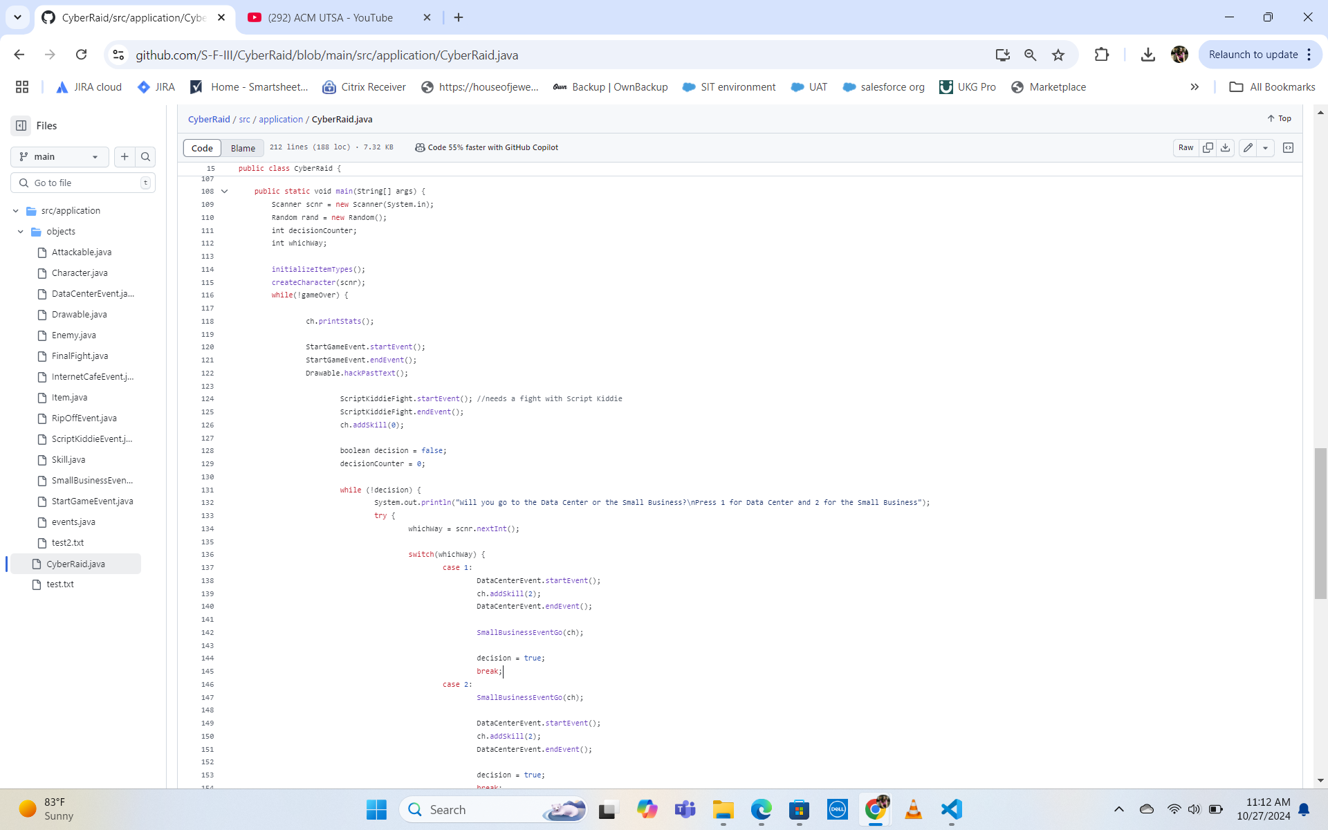
Task: Collapse the objects folder
Action: 21,232
